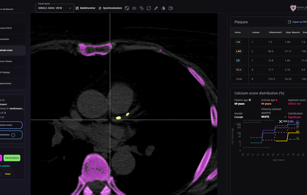Click the Equiv. Mass/m column header
The width and height of the screenshot is (307, 195).
point(293,32)
